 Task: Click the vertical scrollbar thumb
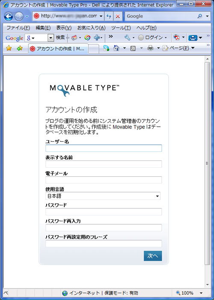click(x=208, y=163)
